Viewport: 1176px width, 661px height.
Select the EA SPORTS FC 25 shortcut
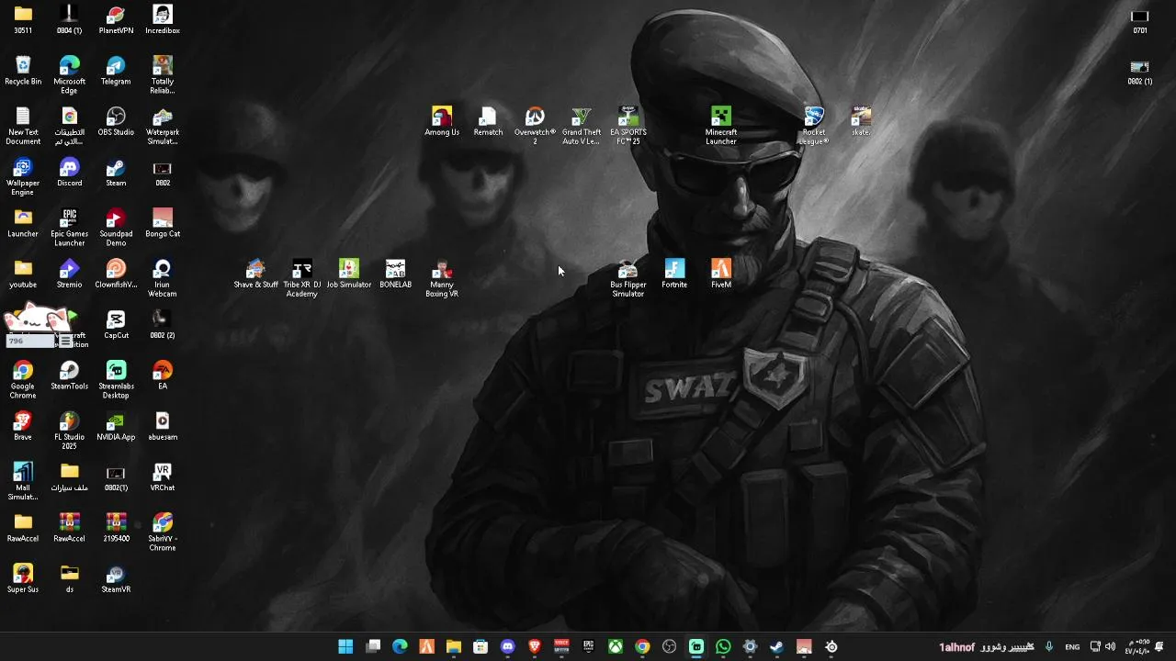tap(628, 126)
